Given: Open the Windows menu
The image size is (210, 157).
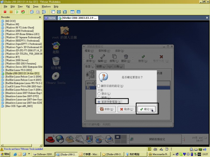Looking at the screenshot, I should 46,7.
